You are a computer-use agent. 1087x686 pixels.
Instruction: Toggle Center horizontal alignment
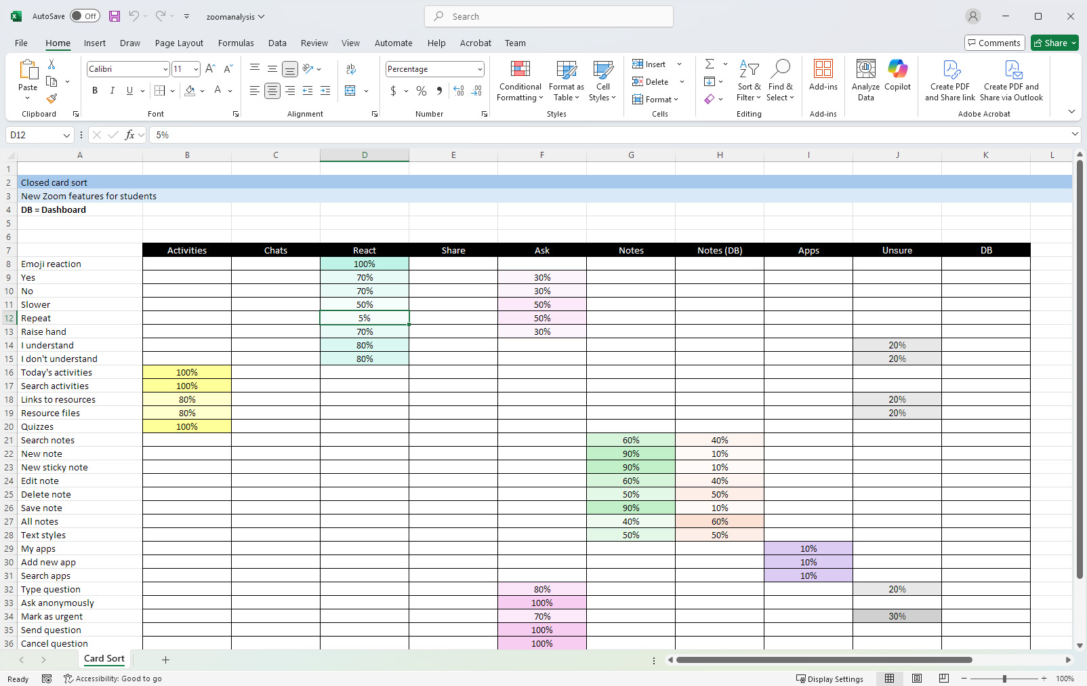click(272, 91)
